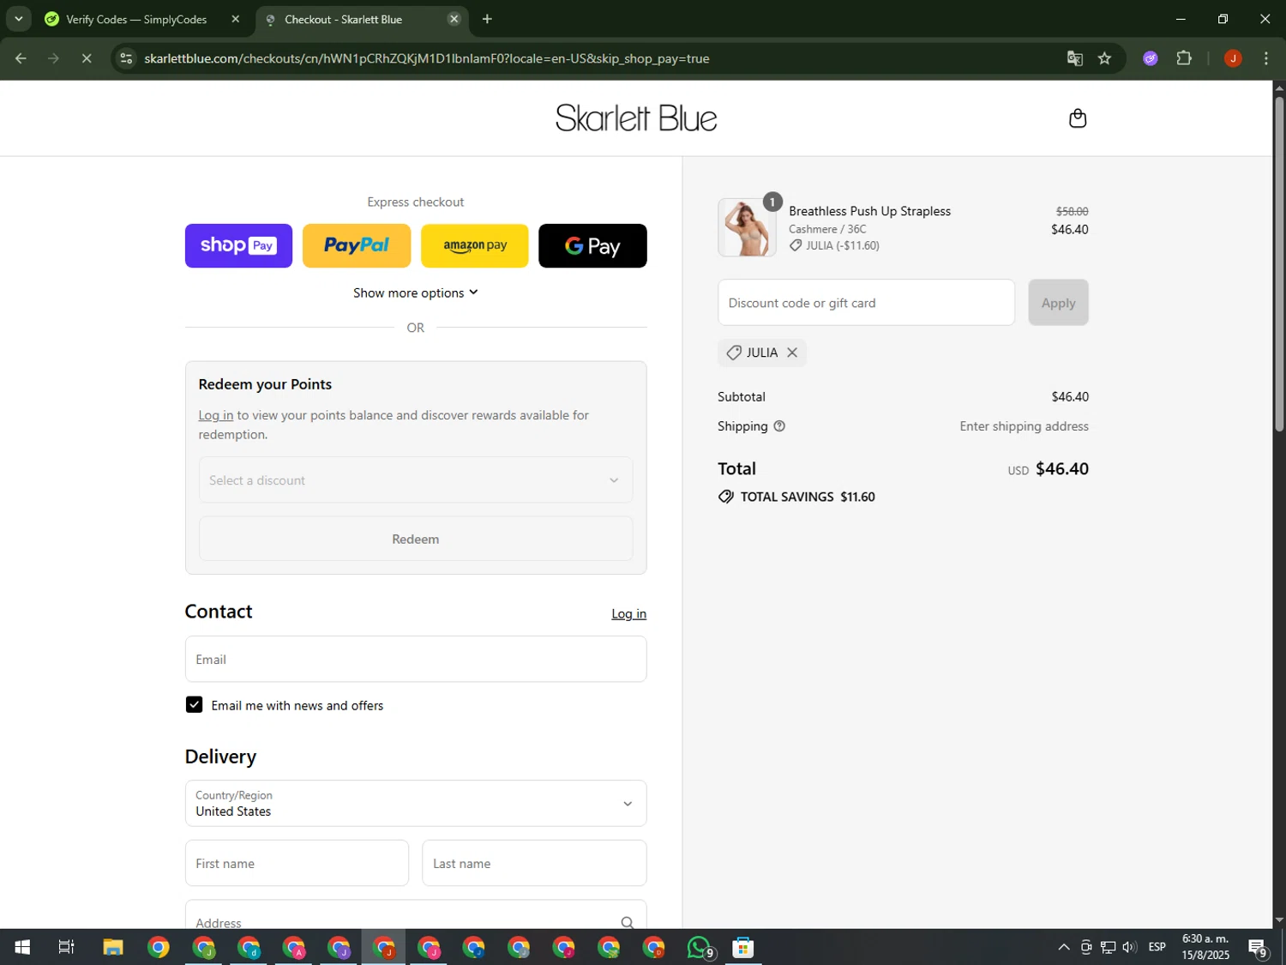Open the Chrome three-dot menu
This screenshot has width=1286, height=965.
coord(1265,58)
